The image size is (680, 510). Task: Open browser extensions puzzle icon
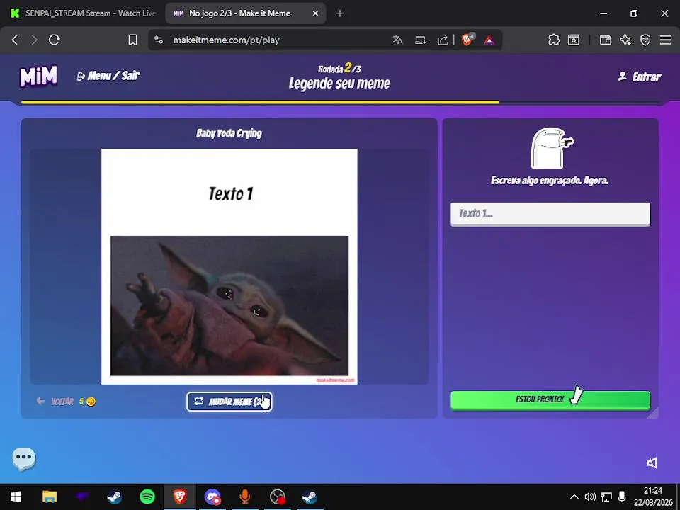click(x=554, y=40)
